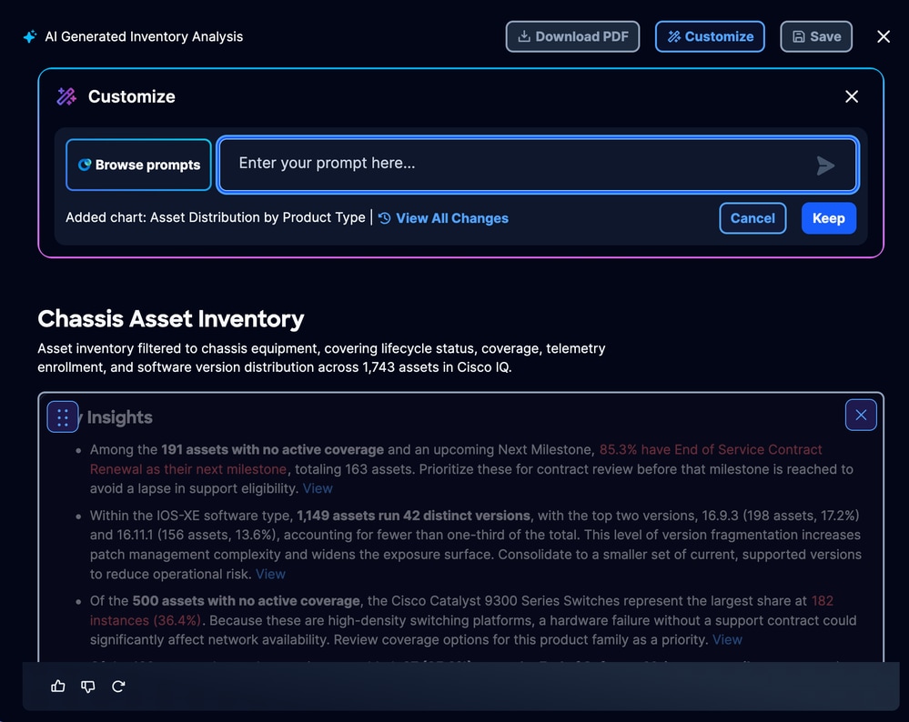Send the prompt with arrow icon
Viewport: 909px width, 722px height.
point(825,165)
